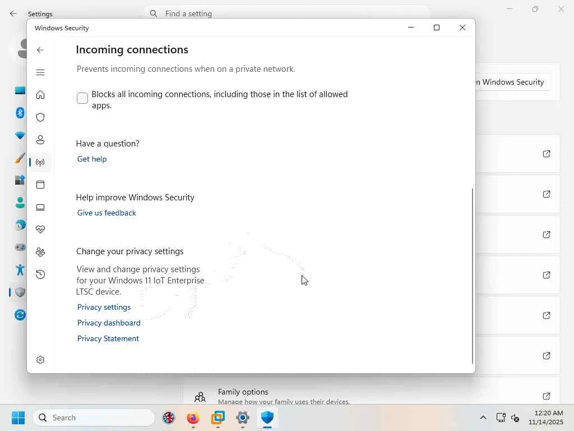Open Privacy dashboard link

pos(109,323)
